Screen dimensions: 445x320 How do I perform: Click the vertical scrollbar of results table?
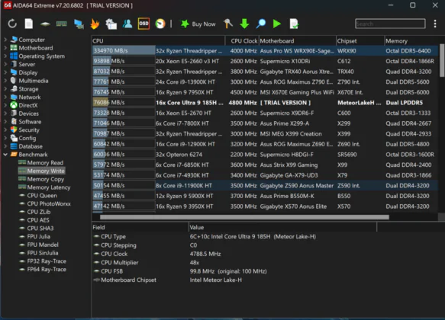coord(442,60)
